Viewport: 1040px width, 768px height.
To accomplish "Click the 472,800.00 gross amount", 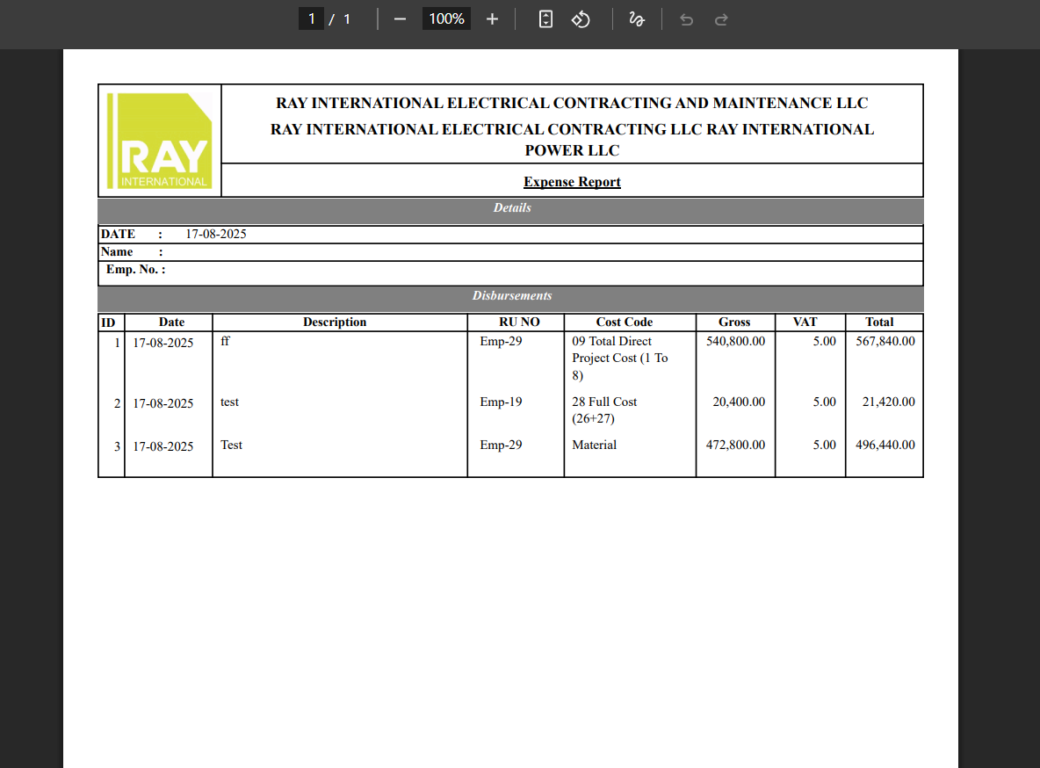I will pyautogui.click(x=735, y=446).
